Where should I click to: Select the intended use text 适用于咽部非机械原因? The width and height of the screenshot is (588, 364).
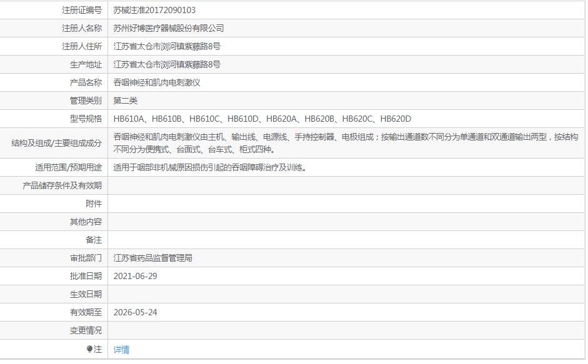210,167
